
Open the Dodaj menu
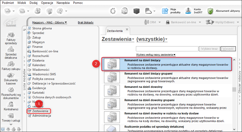(33, 3)
